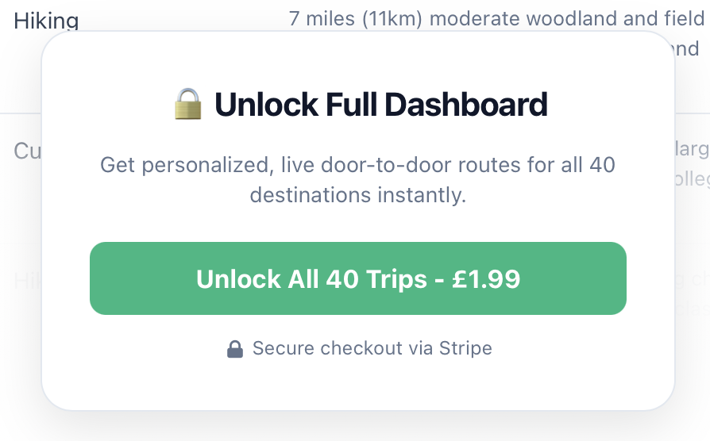Click the 'nd' text right of the modal top
The height and width of the screenshot is (441, 710).
(687, 49)
